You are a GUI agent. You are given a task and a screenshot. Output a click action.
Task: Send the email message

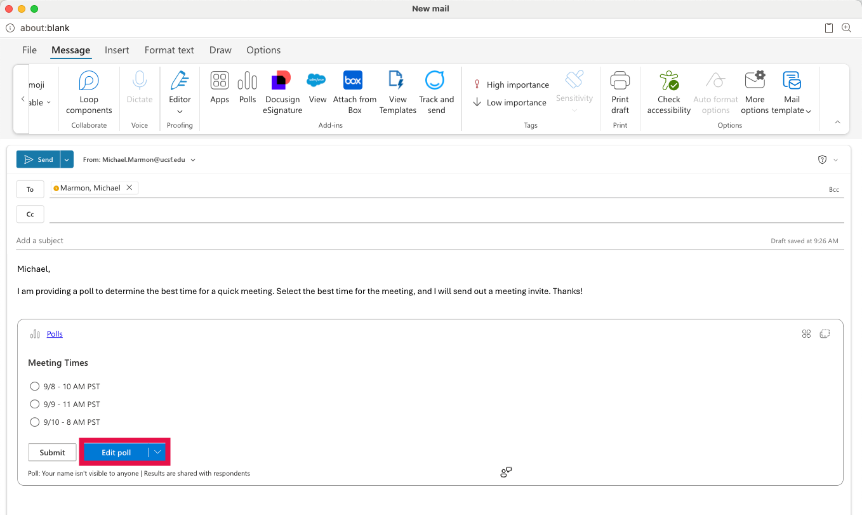pyautogui.click(x=39, y=159)
